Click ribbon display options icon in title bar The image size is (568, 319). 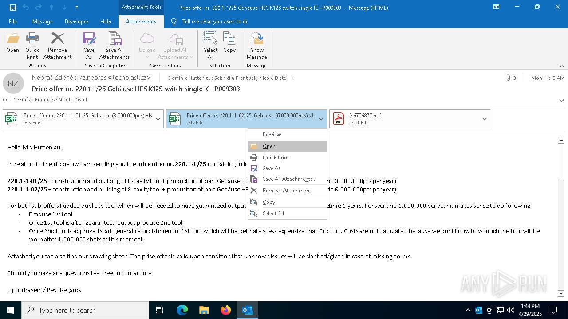tap(496, 7)
